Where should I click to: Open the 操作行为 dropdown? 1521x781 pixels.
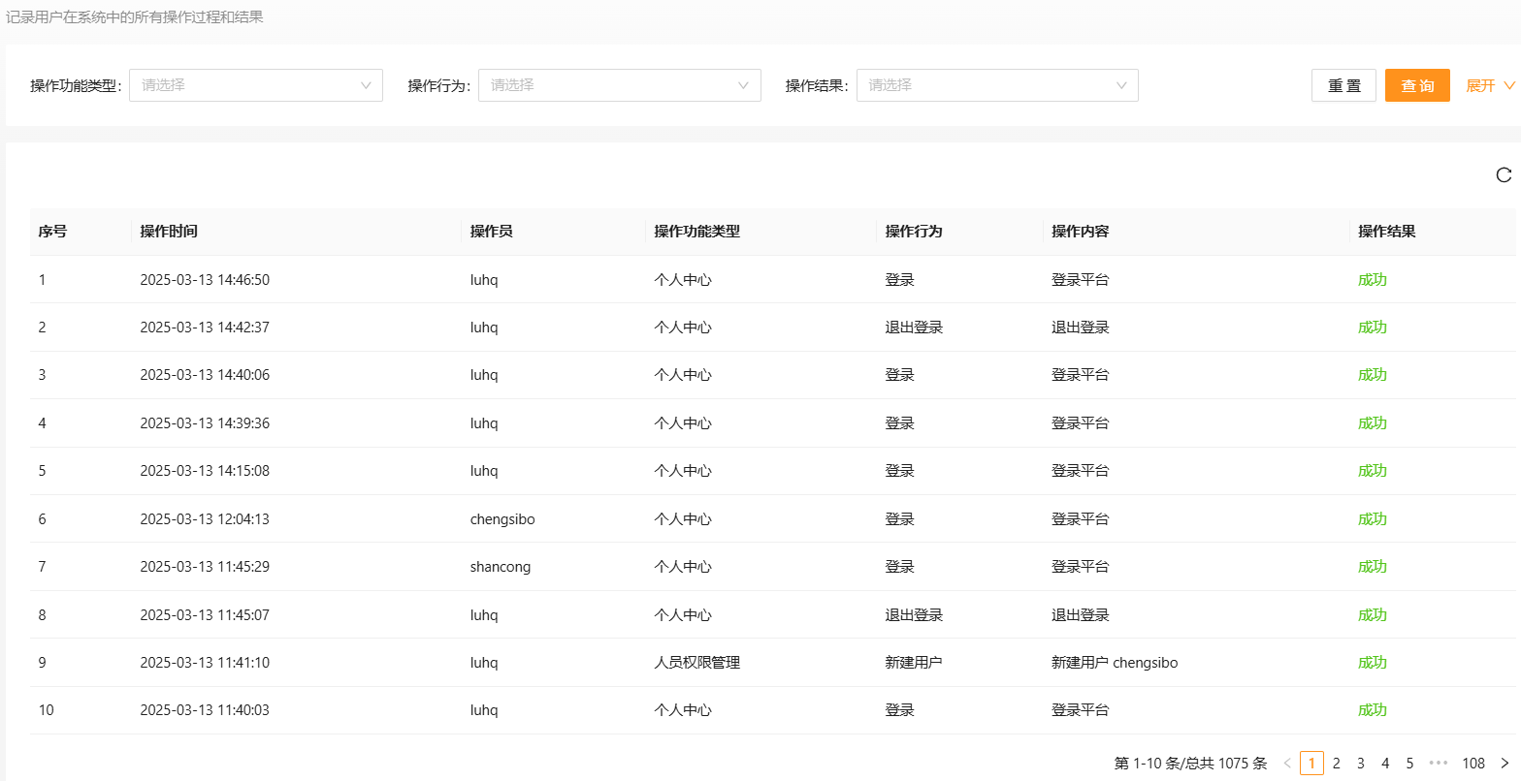[x=619, y=85]
